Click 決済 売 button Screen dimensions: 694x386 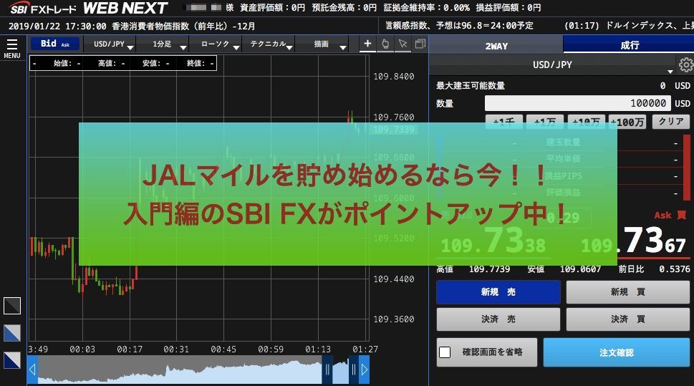[498, 319]
